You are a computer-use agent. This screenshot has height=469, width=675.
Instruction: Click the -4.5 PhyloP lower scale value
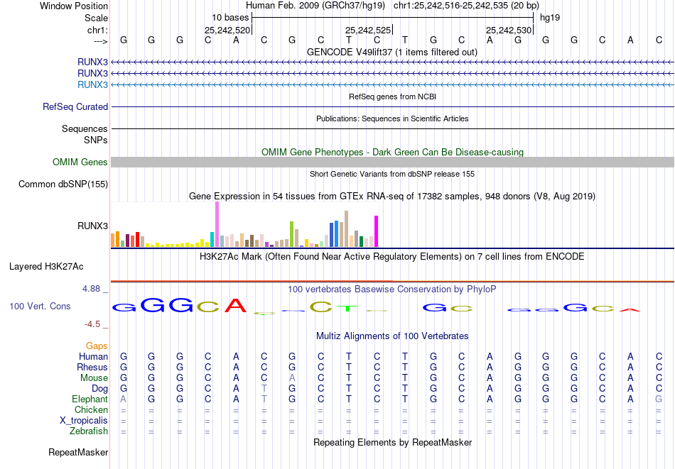click(92, 324)
